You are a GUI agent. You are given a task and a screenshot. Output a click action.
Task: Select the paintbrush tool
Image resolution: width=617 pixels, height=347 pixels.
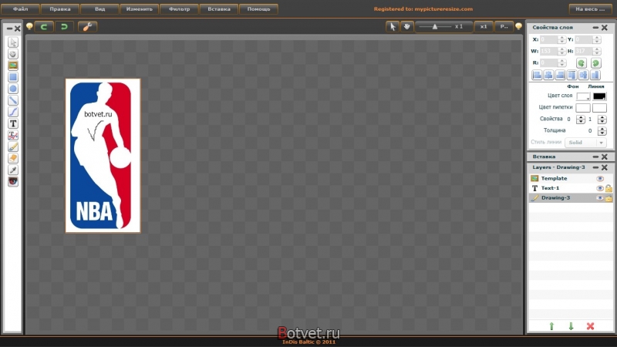pos(13,147)
